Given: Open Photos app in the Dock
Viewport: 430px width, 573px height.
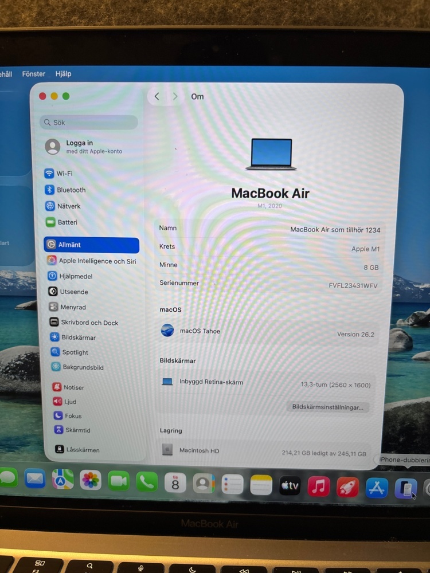Looking at the screenshot, I should point(91,480).
